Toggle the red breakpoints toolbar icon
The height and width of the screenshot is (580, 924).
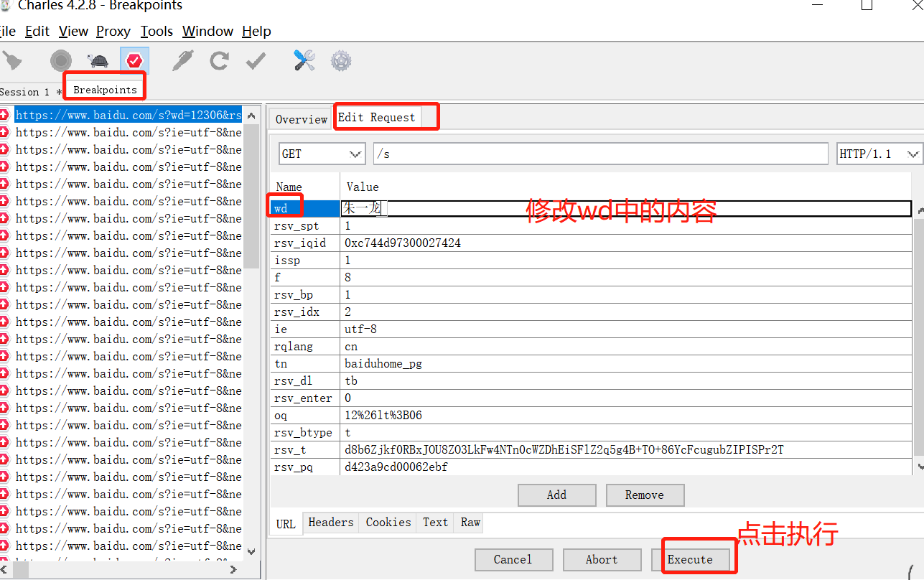[x=134, y=61]
